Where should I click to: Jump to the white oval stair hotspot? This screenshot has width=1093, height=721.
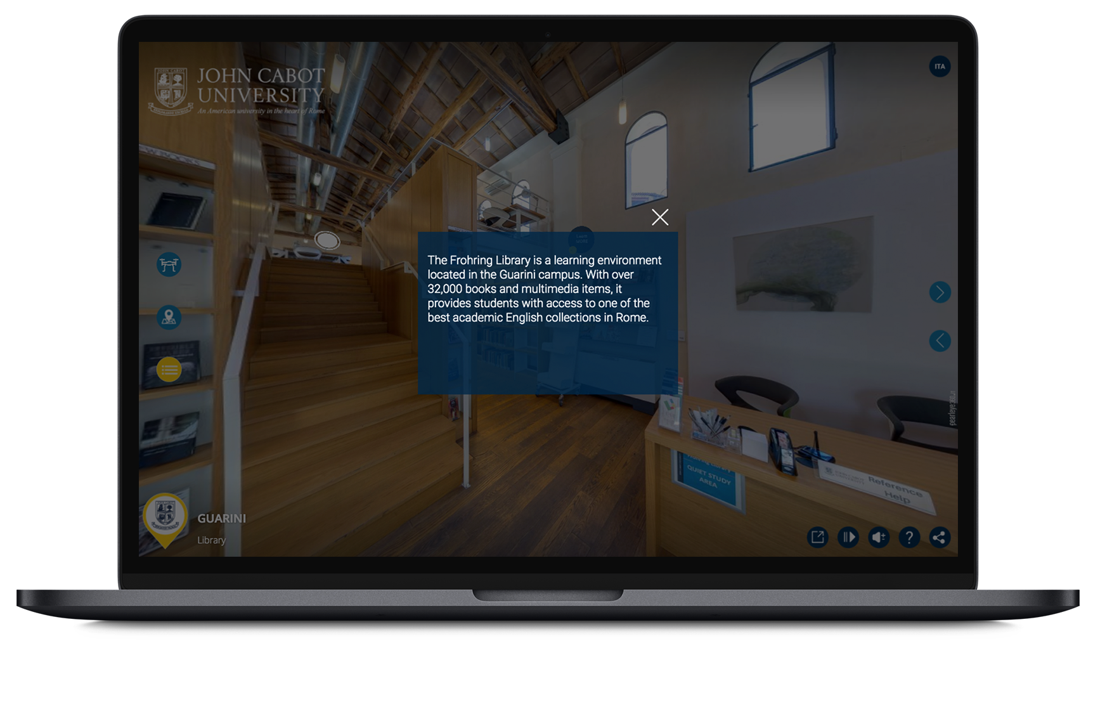(327, 240)
